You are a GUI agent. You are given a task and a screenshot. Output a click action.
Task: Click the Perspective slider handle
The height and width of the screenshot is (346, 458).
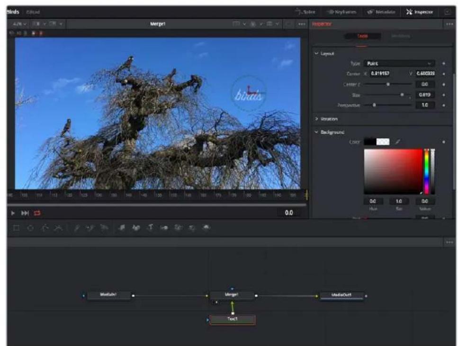pyautogui.click(x=374, y=105)
